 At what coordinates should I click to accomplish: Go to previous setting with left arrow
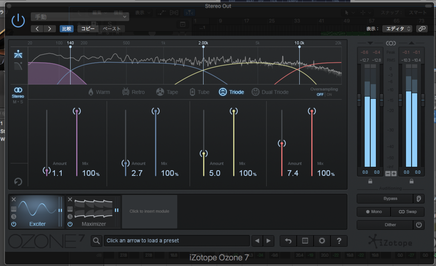37,29
